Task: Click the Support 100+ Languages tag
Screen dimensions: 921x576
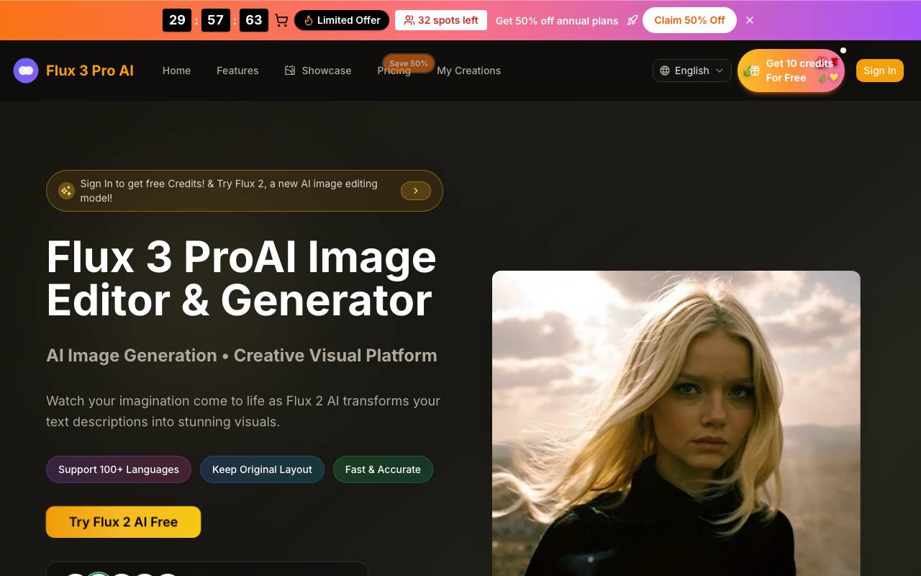Action: [119, 469]
